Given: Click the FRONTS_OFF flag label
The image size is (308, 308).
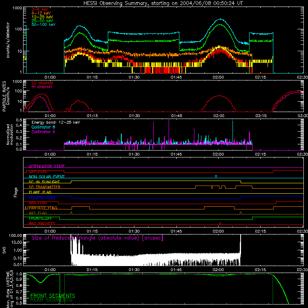Looking at the screenshot, I should (40, 218).
